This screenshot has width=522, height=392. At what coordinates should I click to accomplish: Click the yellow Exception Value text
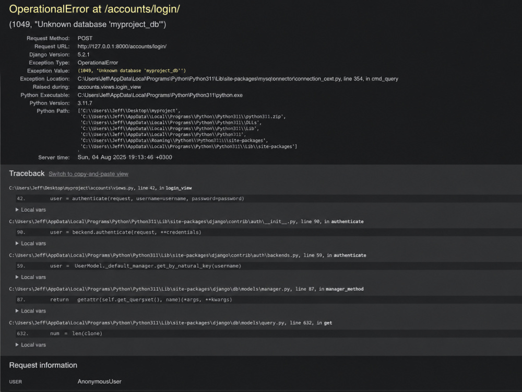(x=132, y=71)
